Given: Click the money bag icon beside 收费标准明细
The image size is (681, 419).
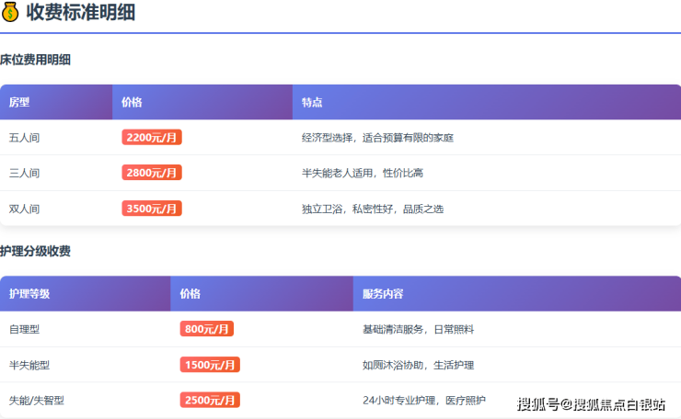Looking at the screenshot, I should 10,12.
